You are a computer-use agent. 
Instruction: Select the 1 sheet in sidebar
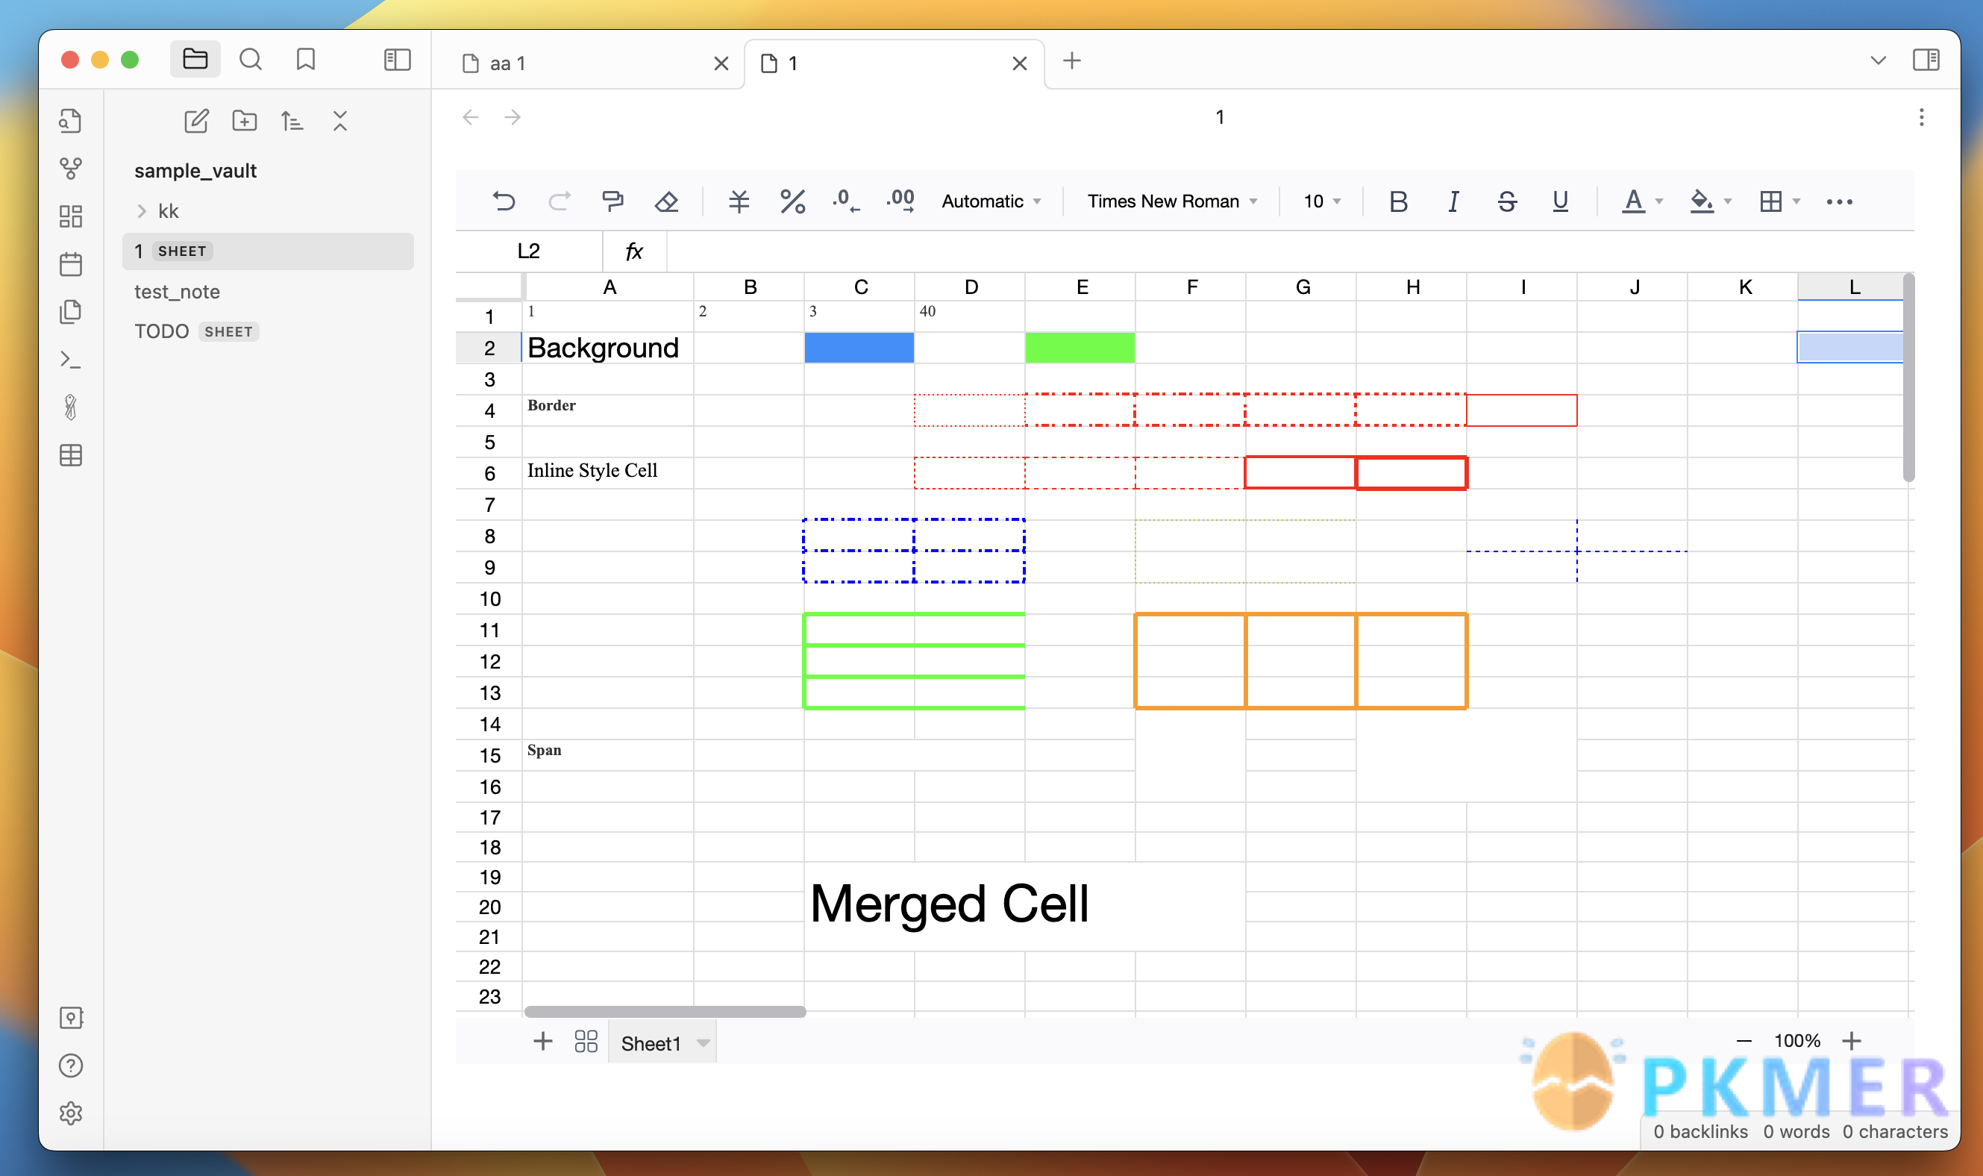[266, 251]
